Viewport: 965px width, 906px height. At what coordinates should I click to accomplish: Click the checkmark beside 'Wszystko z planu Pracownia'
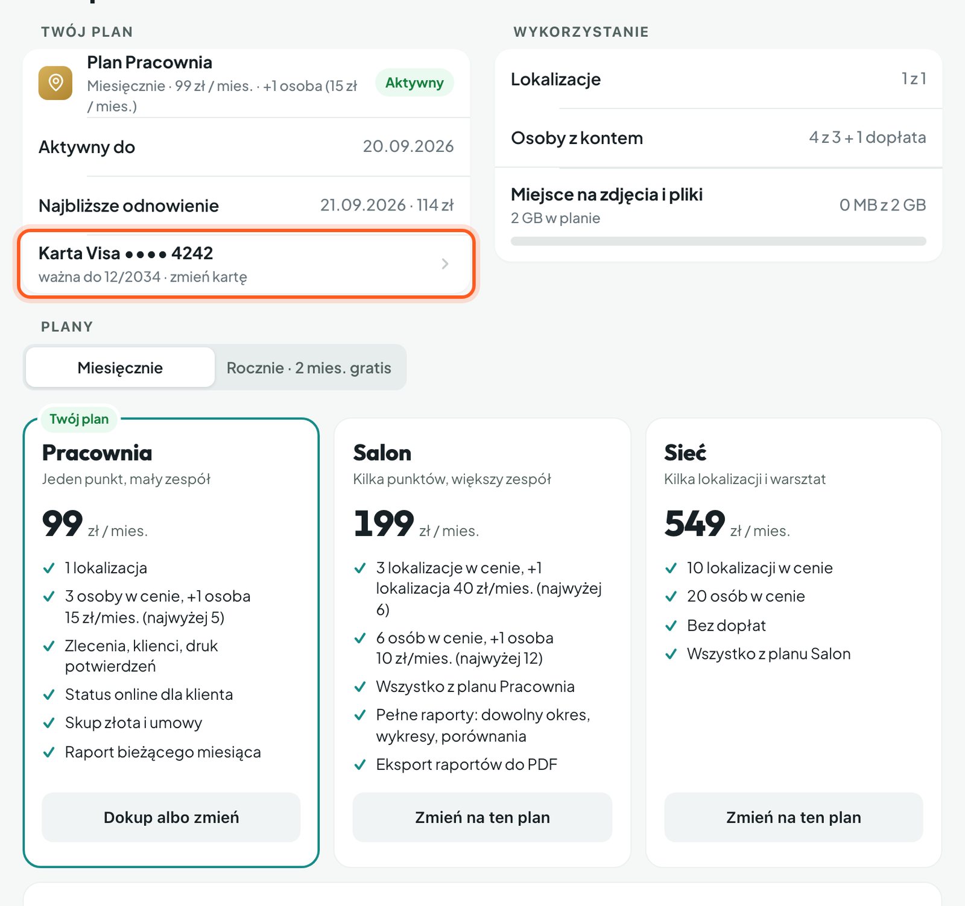tap(360, 687)
